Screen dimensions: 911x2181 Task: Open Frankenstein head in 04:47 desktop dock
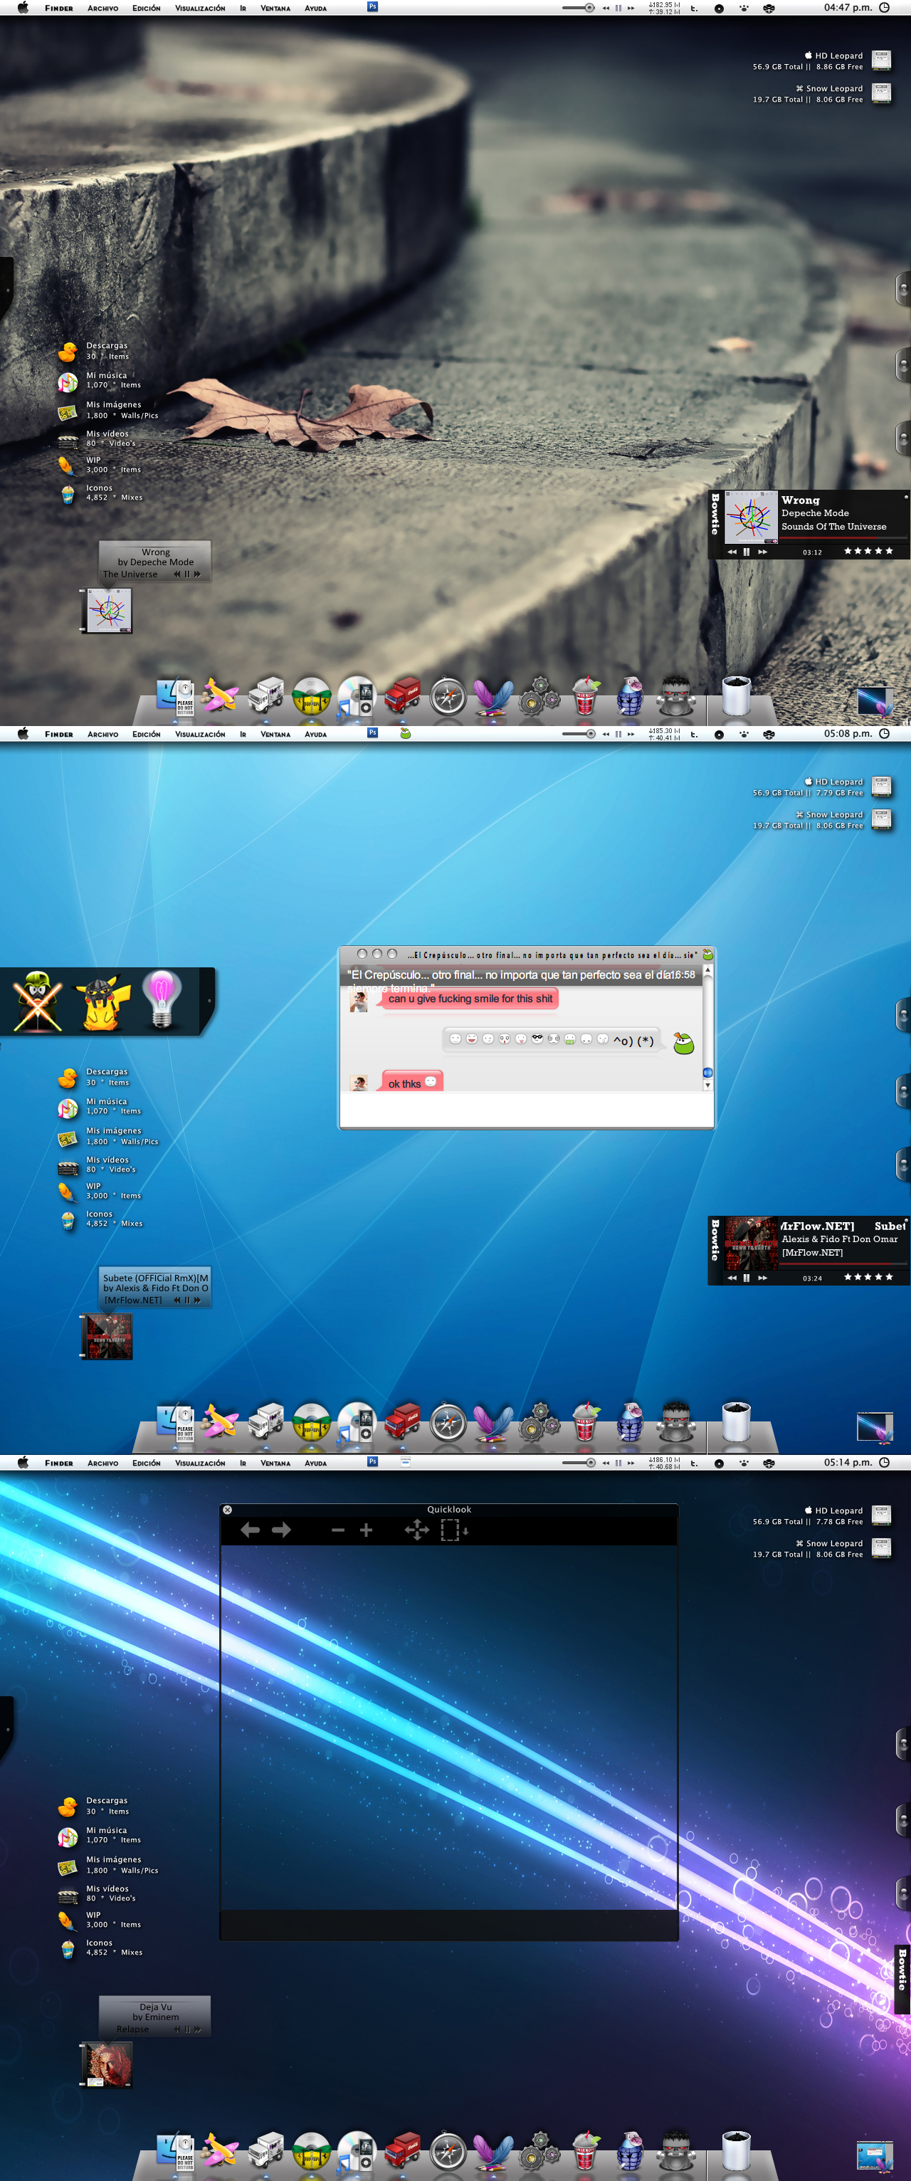(675, 696)
